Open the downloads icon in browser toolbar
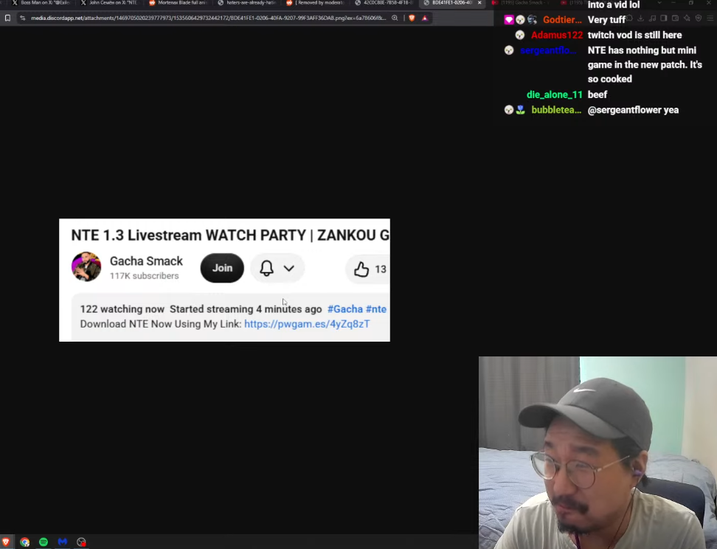 (640, 18)
